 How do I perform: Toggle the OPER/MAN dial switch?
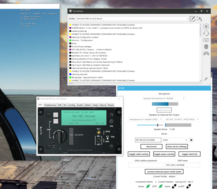click(107, 137)
